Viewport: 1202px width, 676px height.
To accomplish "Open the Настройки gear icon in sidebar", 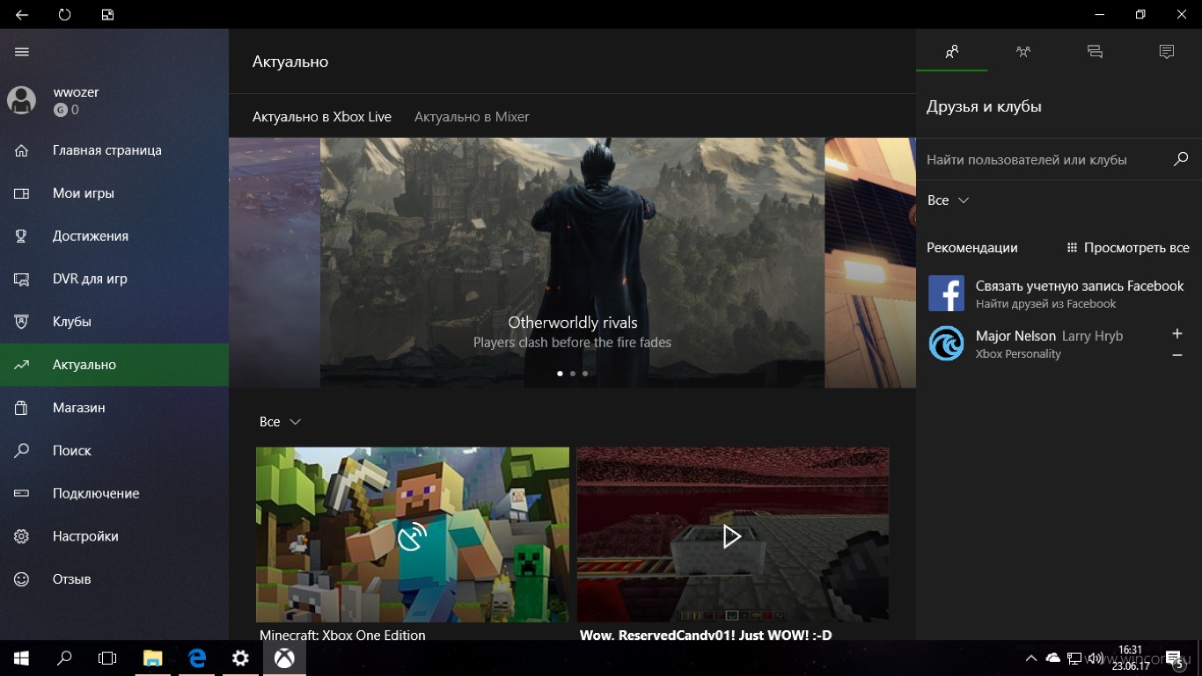I will pyautogui.click(x=22, y=536).
